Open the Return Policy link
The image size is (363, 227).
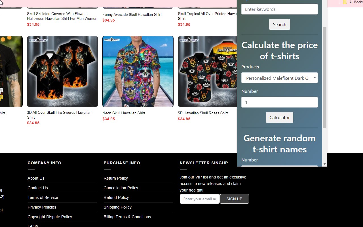pos(116,178)
